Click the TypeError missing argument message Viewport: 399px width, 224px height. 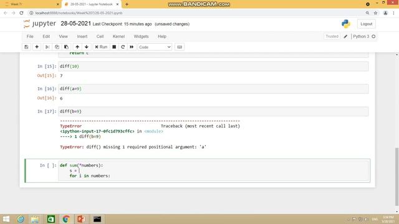coord(133,147)
